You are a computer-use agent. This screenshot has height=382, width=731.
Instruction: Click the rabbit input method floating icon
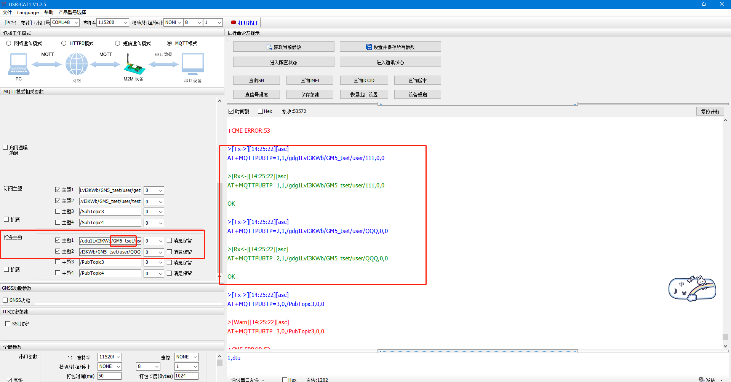pyautogui.click(x=692, y=288)
